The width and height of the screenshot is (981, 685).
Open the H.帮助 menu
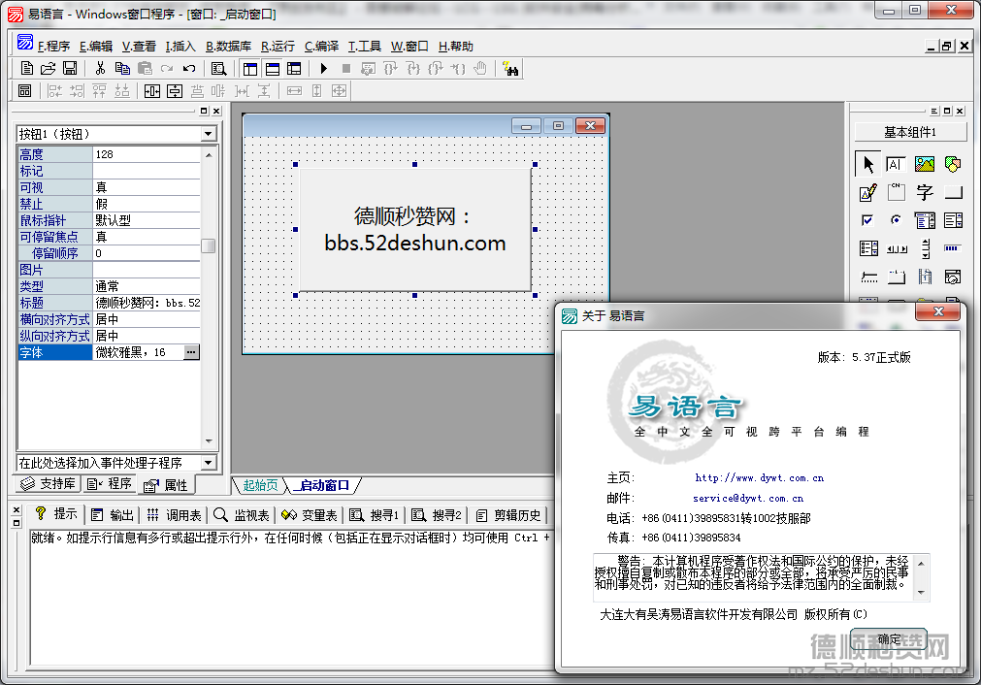pos(455,47)
